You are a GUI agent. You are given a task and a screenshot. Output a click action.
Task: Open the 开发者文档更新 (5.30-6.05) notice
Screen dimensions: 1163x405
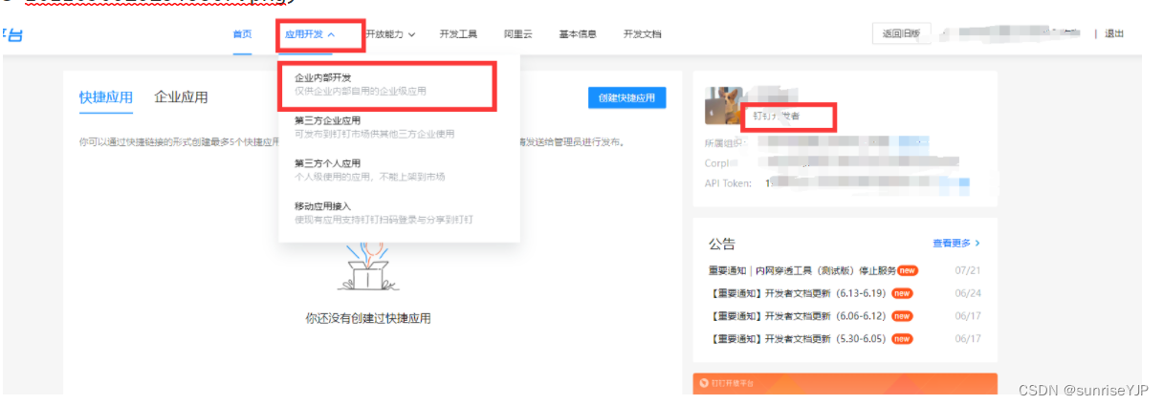(798, 339)
